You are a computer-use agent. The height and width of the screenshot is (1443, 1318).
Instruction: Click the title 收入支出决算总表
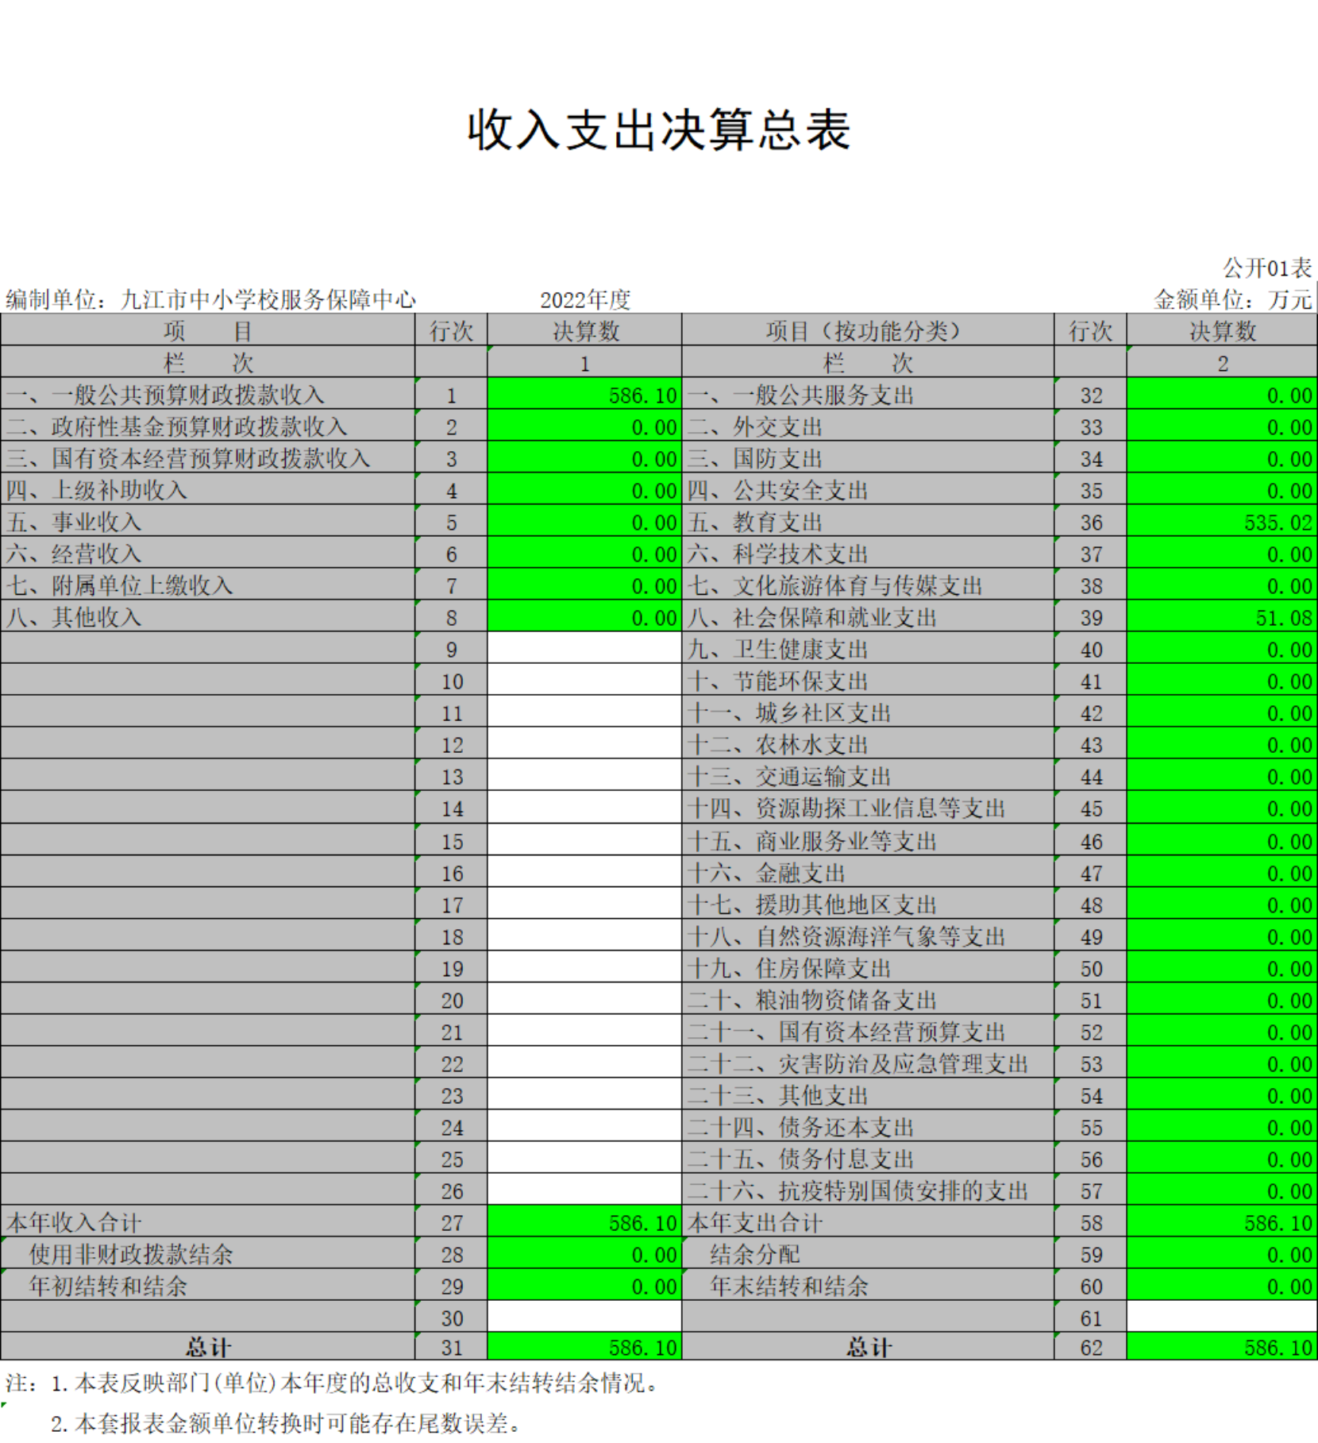coord(658,130)
